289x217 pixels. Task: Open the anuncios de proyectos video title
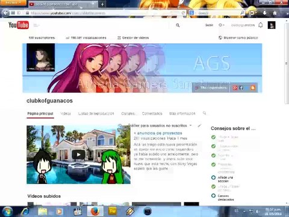tap(158, 133)
